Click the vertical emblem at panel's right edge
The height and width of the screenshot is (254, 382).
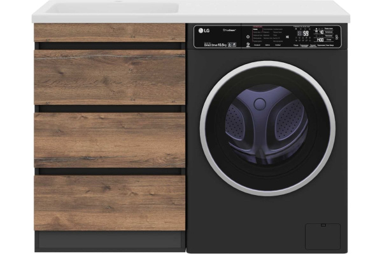(336, 37)
